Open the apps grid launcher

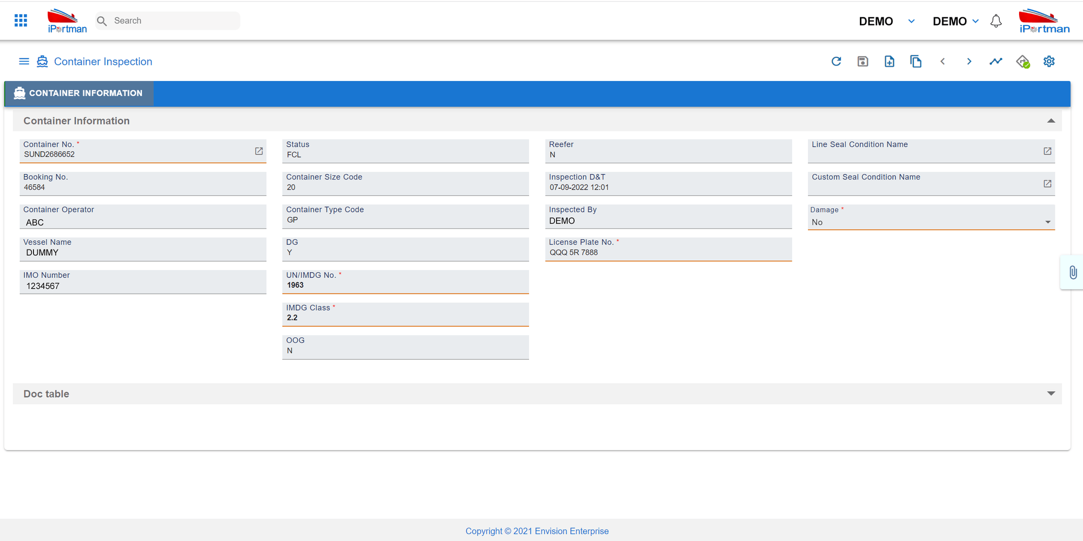[x=21, y=20]
